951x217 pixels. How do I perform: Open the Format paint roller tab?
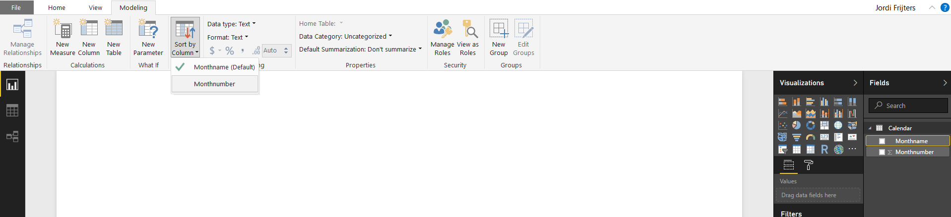coord(808,165)
